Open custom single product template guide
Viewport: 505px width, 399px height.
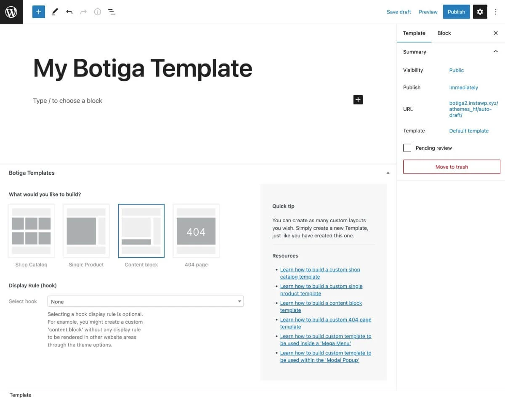[321, 290]
